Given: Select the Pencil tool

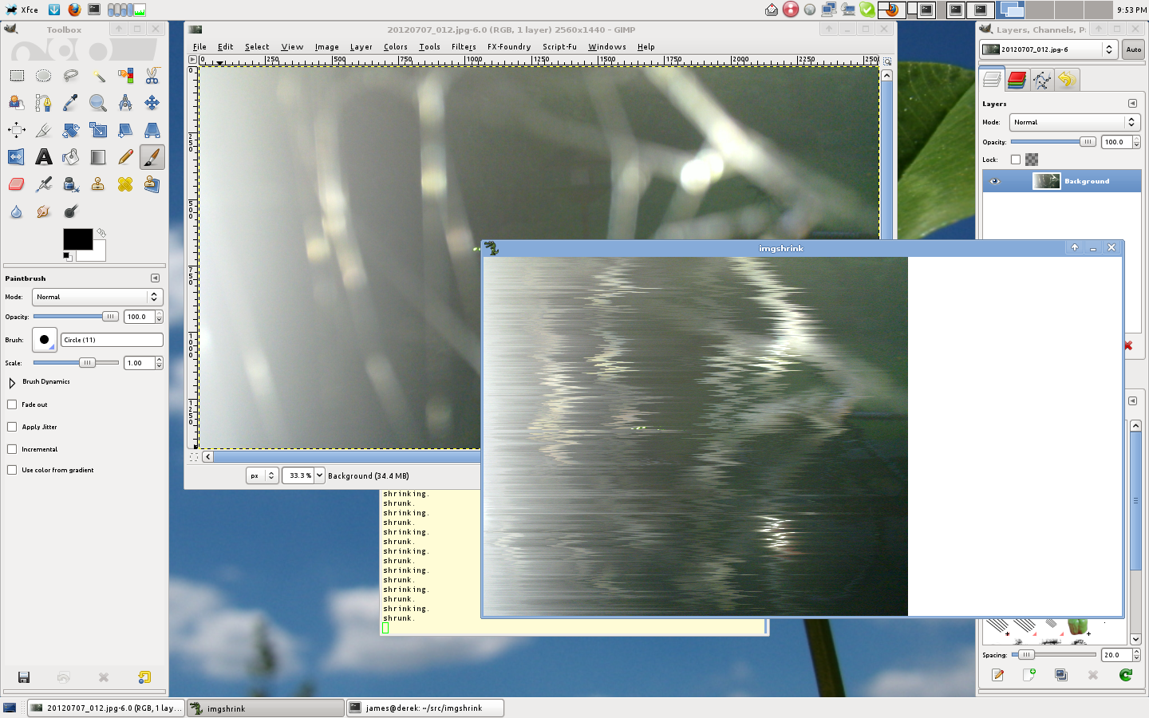Looking at the screenshot, I should point(125,157).
